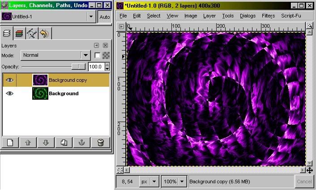
Task: Create a new layer with the page icon
Action: coord(10,143)
